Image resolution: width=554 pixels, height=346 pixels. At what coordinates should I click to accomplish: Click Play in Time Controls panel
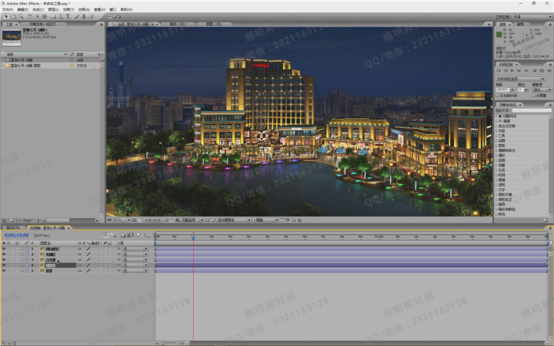(512, 71)
